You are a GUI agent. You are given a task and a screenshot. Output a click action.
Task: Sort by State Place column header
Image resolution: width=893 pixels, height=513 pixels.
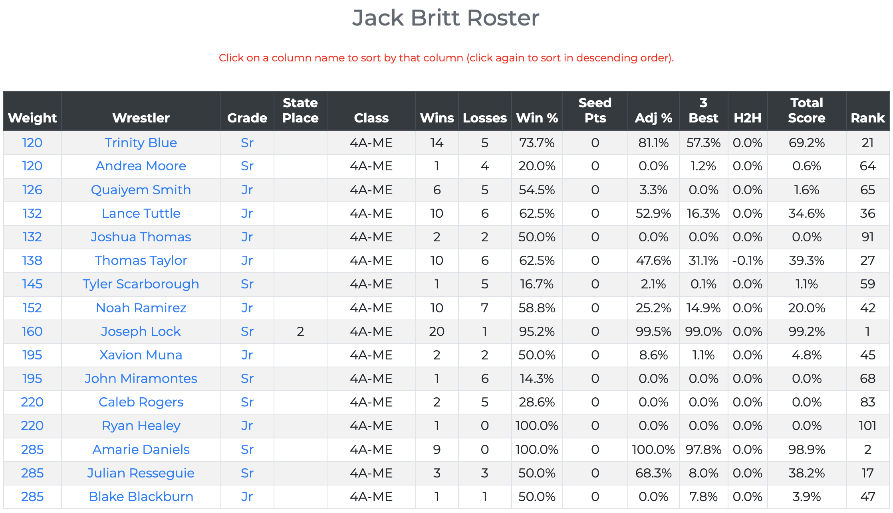[300, 110]
